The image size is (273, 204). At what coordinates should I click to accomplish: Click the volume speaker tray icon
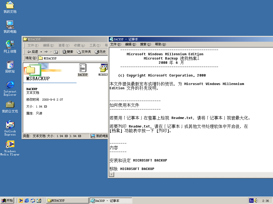(256, 201)
